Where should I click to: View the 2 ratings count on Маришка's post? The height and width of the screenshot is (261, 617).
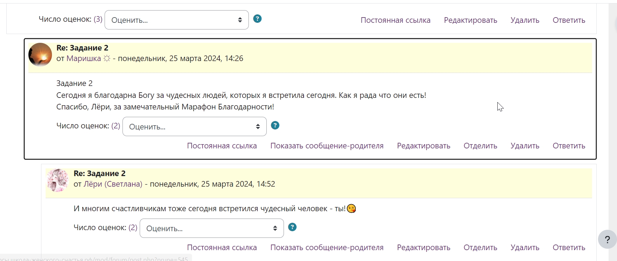pyautogui.click(x=116, y=126)
